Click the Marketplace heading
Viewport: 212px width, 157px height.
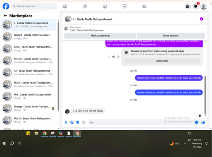[21, 16]
